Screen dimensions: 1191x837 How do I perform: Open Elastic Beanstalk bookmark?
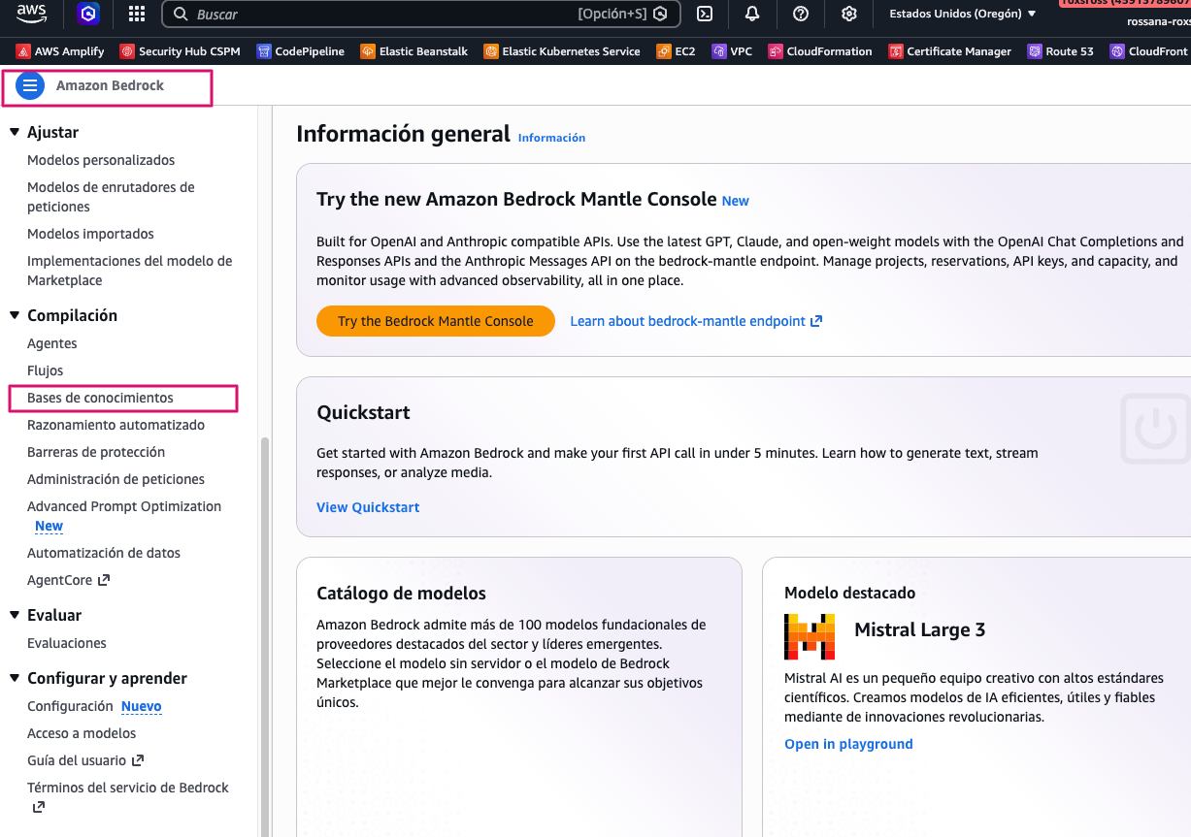tap(415, 51)
